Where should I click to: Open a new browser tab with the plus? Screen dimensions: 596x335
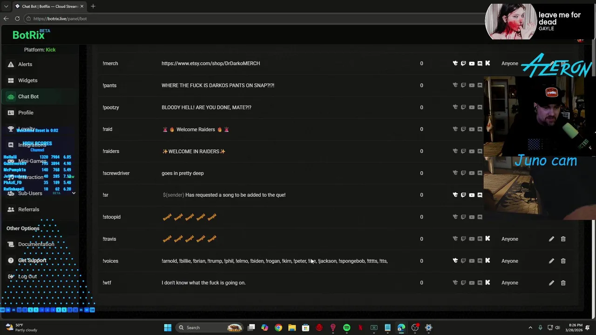[x=93, y=6]
